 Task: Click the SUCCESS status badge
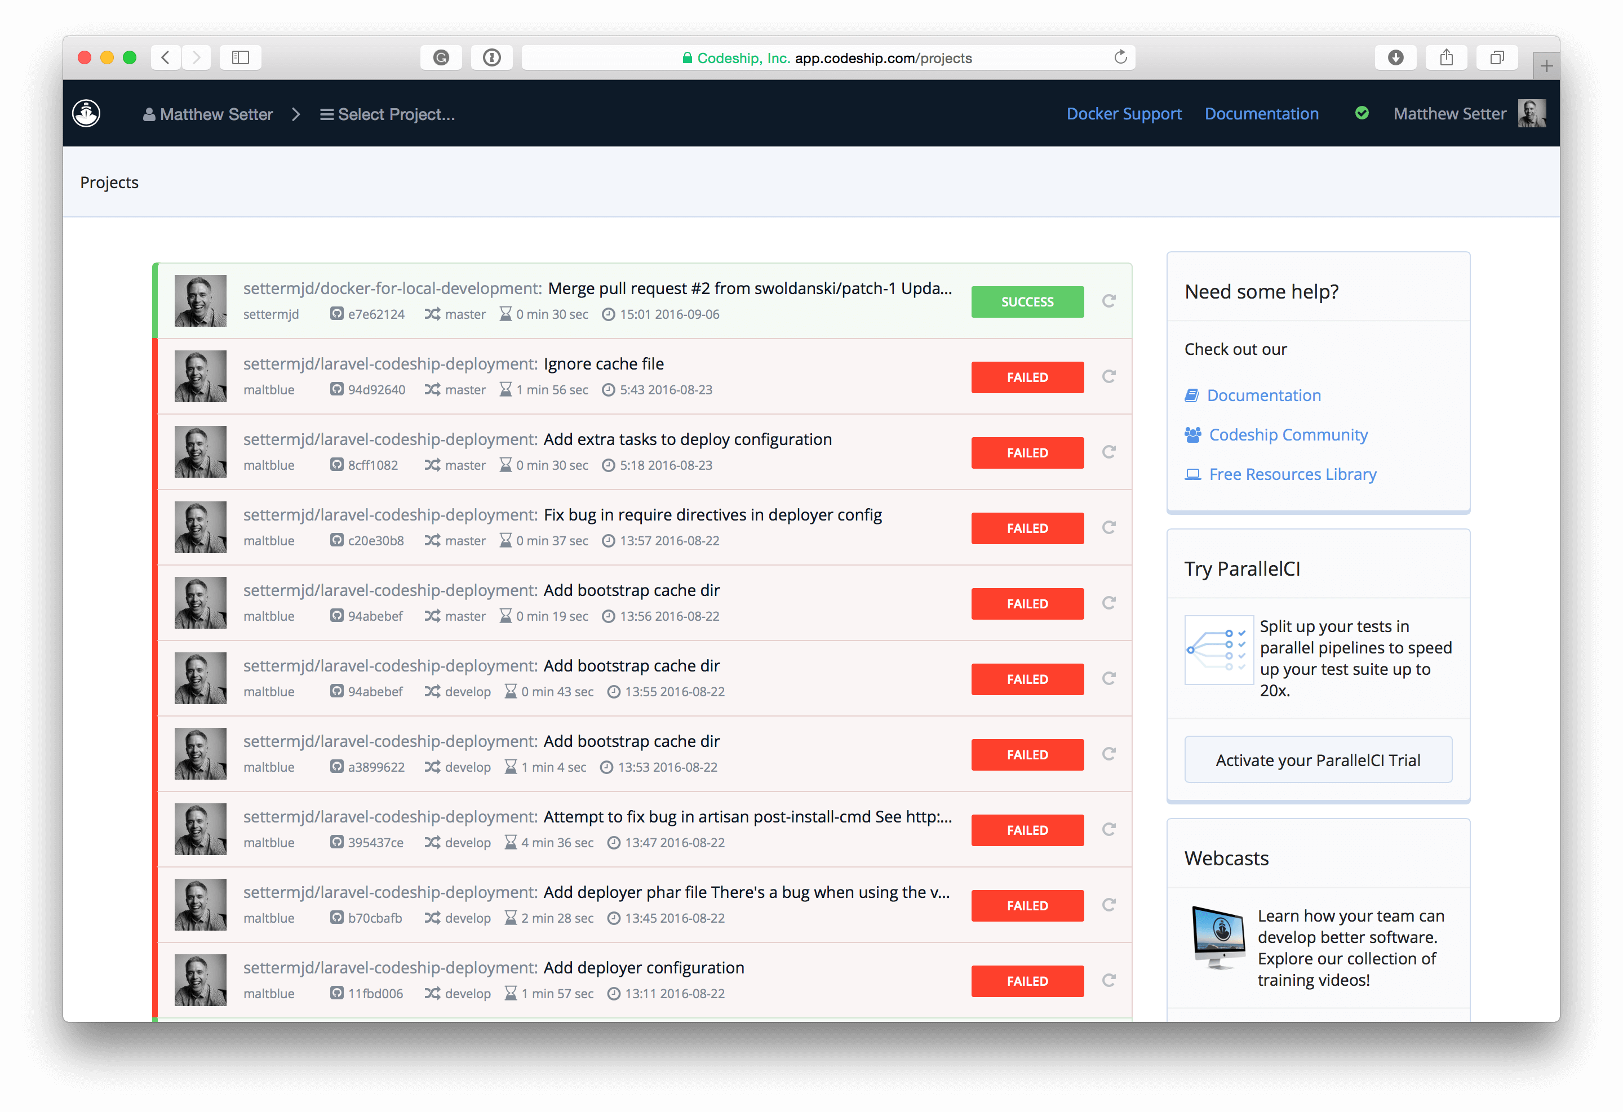[1027, 301]
